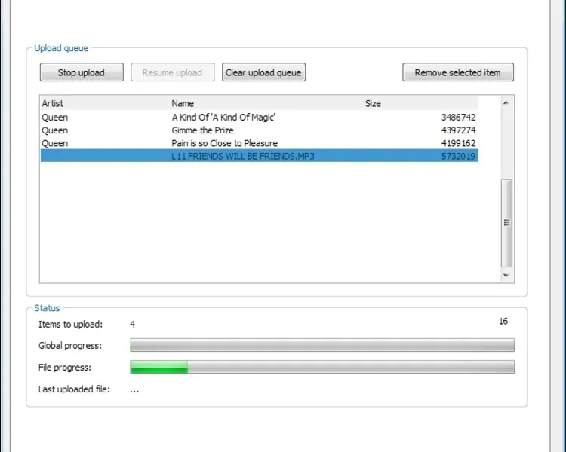Click the Resume upload button

[x=173, y=72]
